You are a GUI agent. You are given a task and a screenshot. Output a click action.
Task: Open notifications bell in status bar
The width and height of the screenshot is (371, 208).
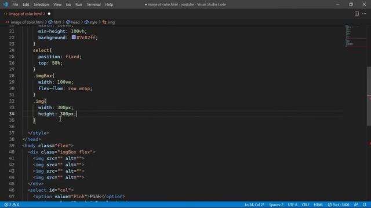(365, 205)
